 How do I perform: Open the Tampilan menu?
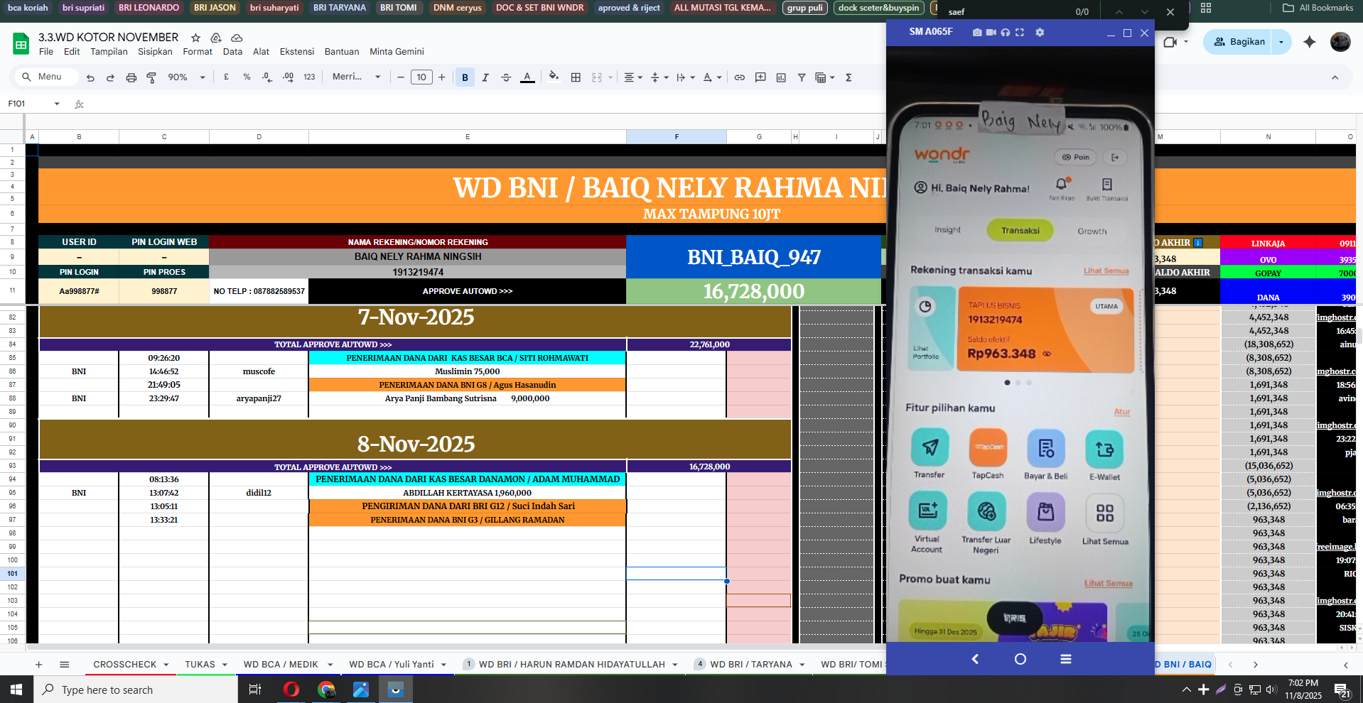[109, 52]
